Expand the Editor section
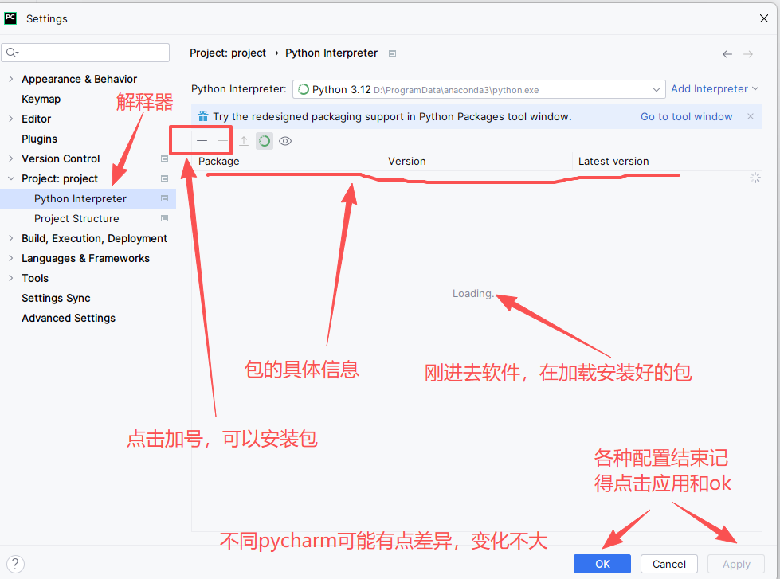The width and height of the screenshot is (780, 579). pos(11,119)
